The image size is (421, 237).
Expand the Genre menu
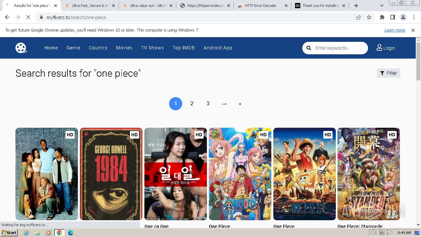point(73,48)
